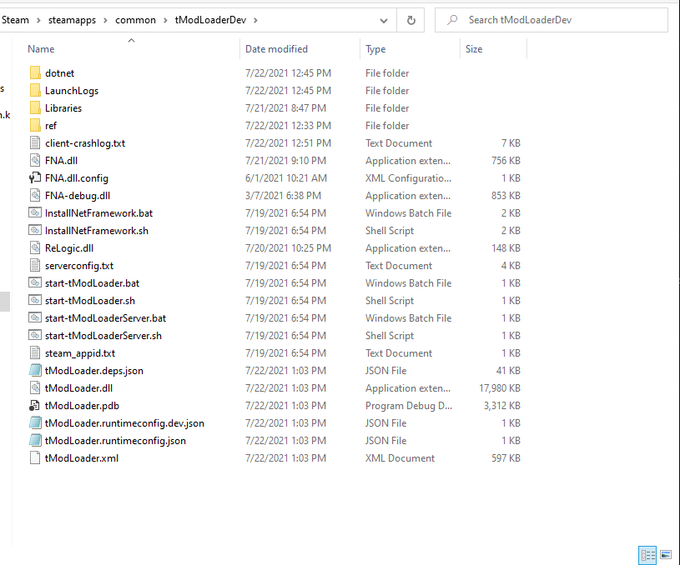Open the dotnet folder icon
Viewport: 680px width, 565px height.
[35, 72]
